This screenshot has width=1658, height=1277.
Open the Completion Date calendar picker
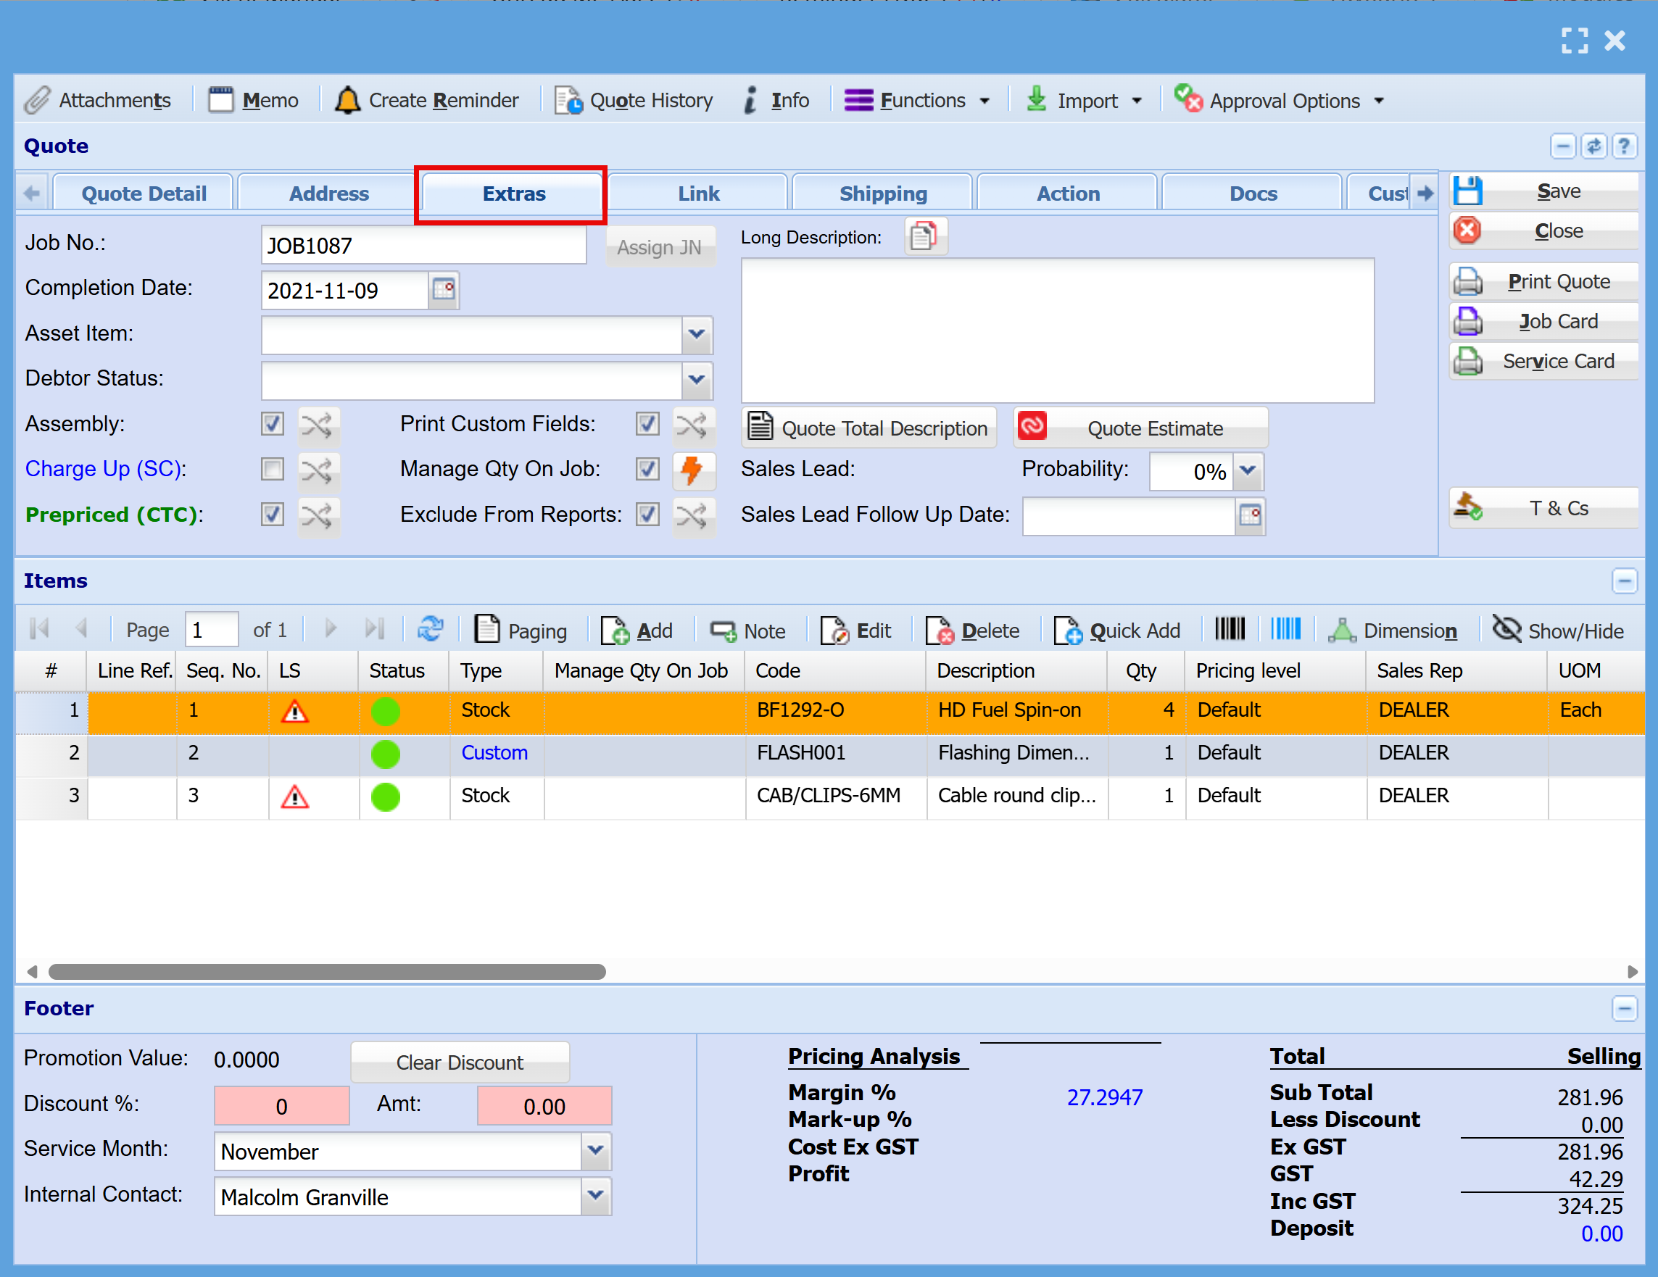tap(444, 289)
